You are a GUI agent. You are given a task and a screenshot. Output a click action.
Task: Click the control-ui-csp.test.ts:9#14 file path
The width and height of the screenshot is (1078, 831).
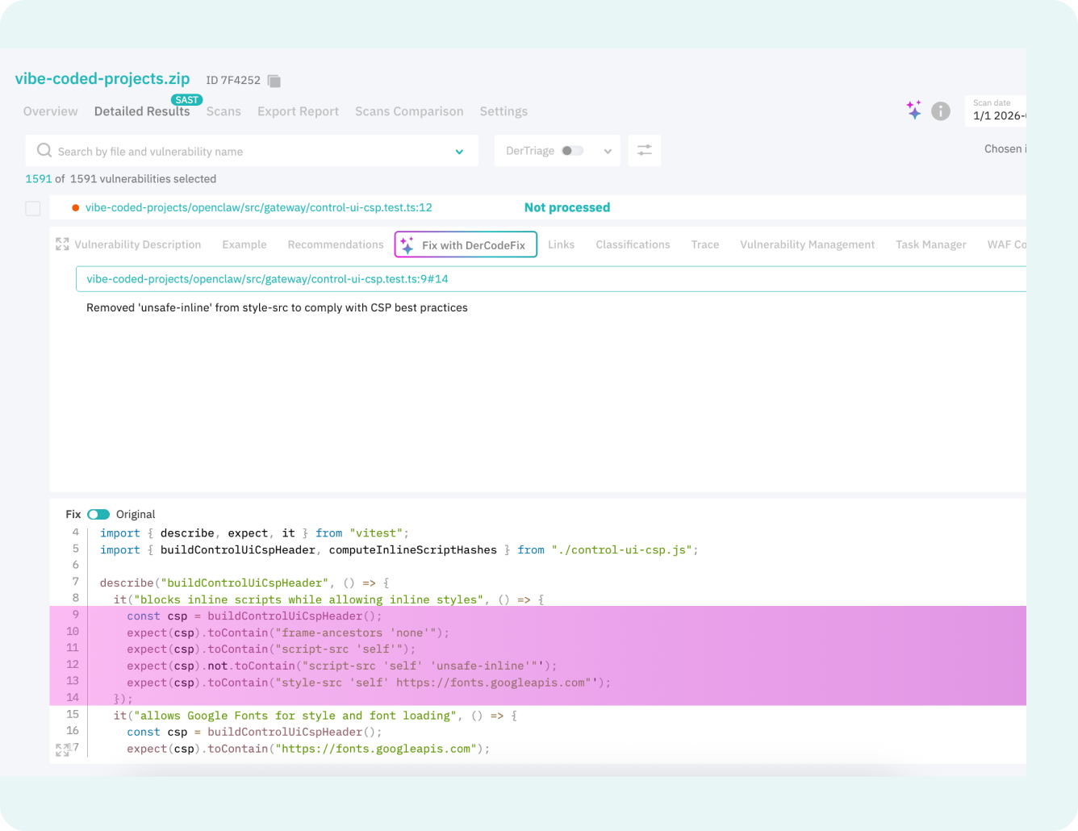click(x=267, y=279)
